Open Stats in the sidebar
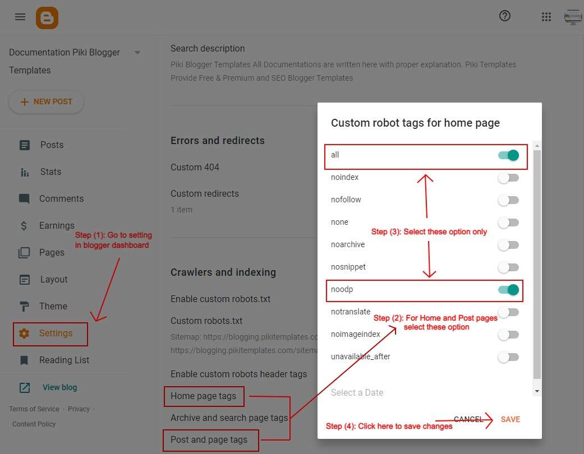This screenshot has width=584, height=454. [x=50, y=172]
